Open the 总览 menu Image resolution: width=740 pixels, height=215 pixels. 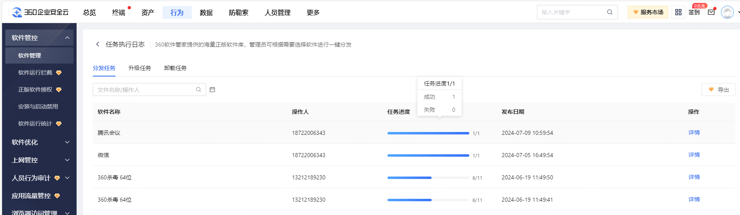click(90, 13)
